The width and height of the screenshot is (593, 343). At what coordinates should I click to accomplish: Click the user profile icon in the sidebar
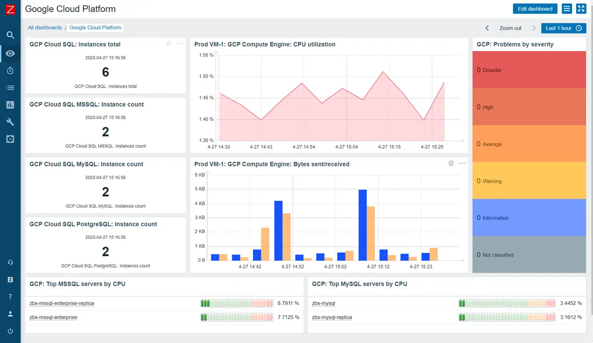tap(10, 314)
